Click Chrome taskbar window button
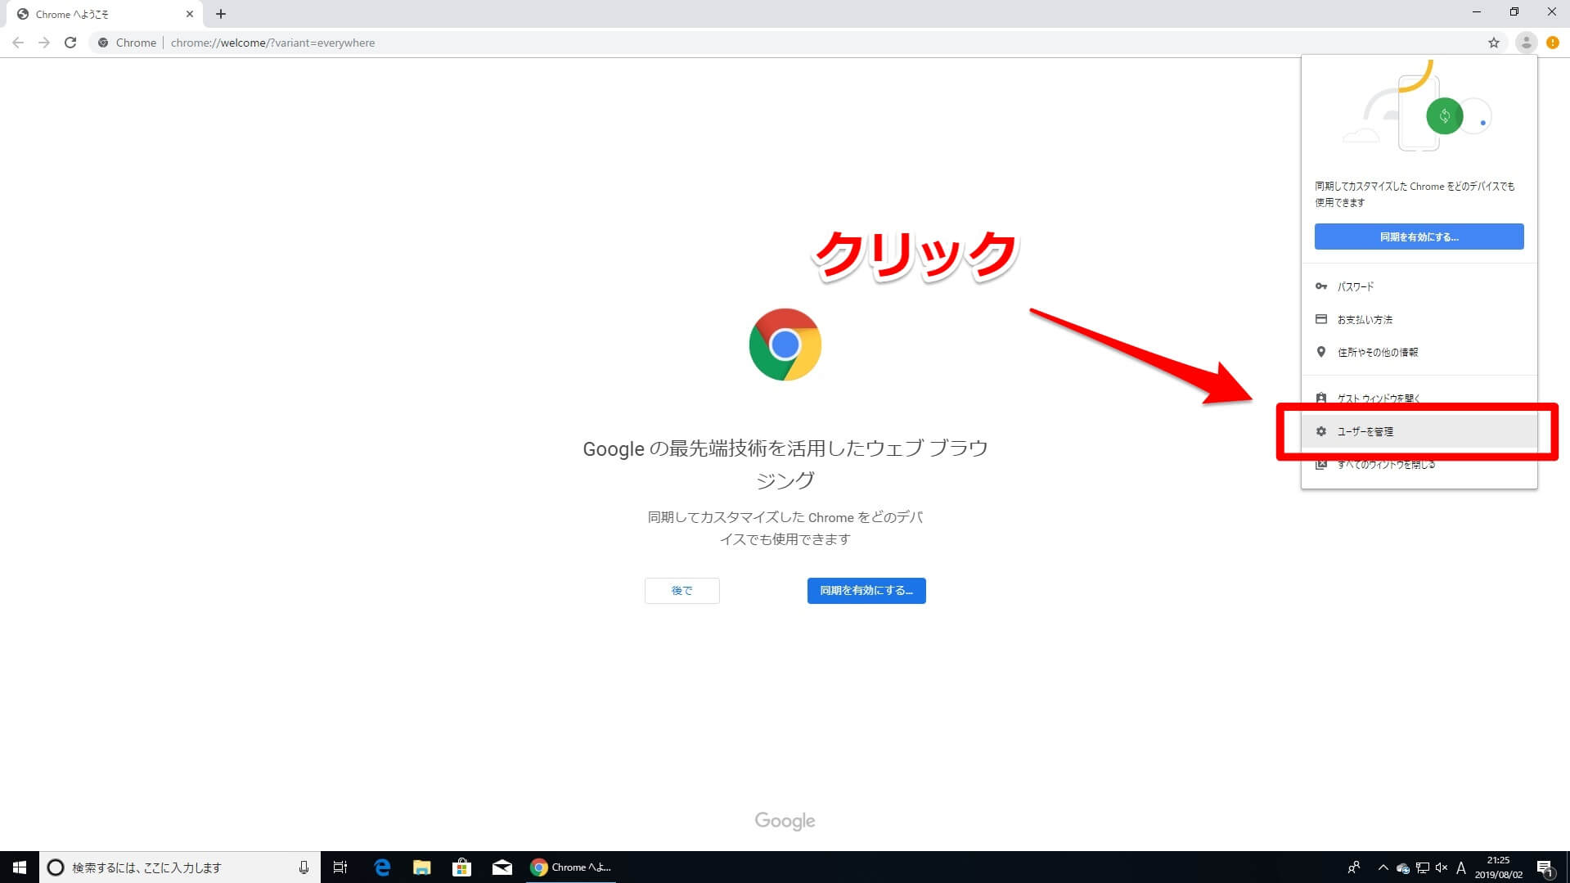This screenshot has height=883, width=1570. 573,867
